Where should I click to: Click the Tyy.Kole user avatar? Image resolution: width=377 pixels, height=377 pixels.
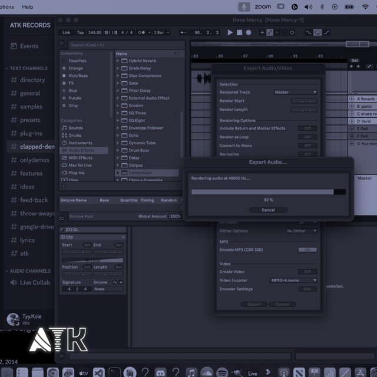coord(13,319)
